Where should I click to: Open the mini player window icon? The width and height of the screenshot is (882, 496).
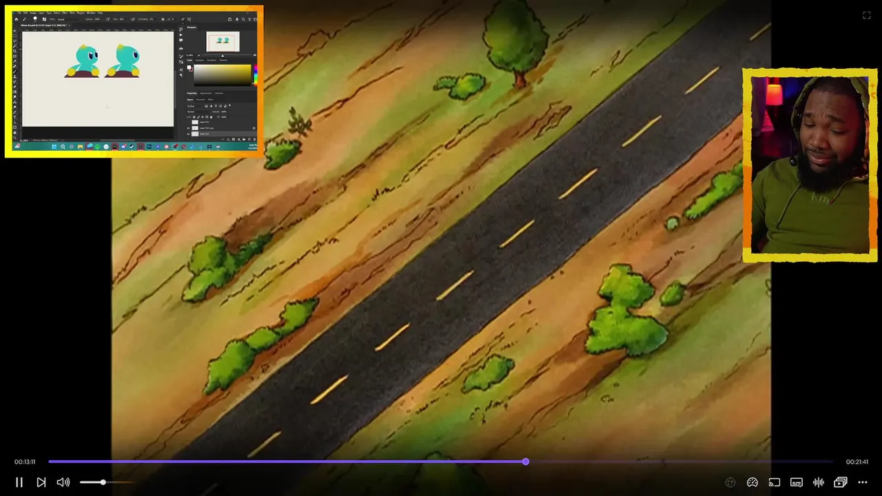tap(841, 482)
